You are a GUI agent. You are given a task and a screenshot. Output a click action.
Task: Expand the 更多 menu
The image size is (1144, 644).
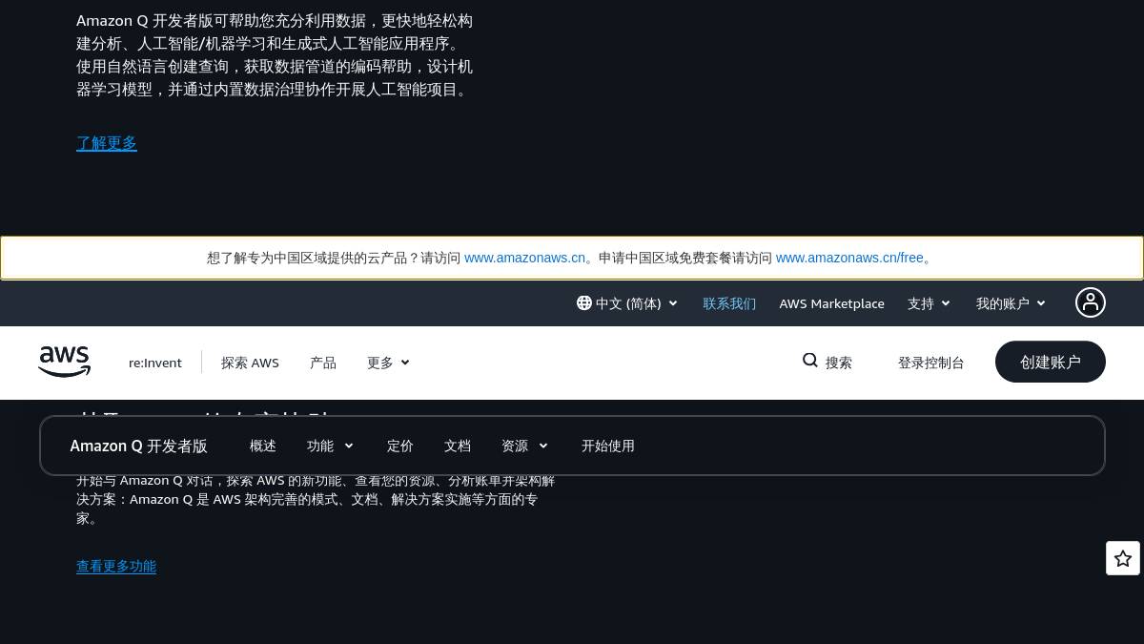pyautogui.click(x=388, y=363)
